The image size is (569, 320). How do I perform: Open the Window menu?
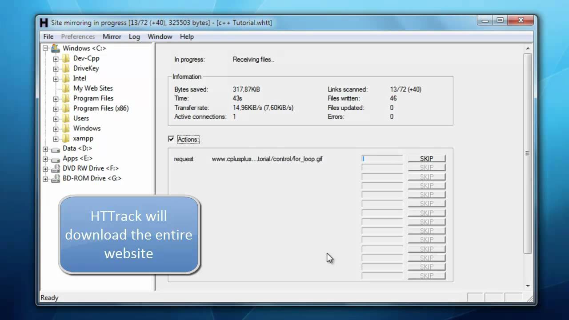(160, 36)
